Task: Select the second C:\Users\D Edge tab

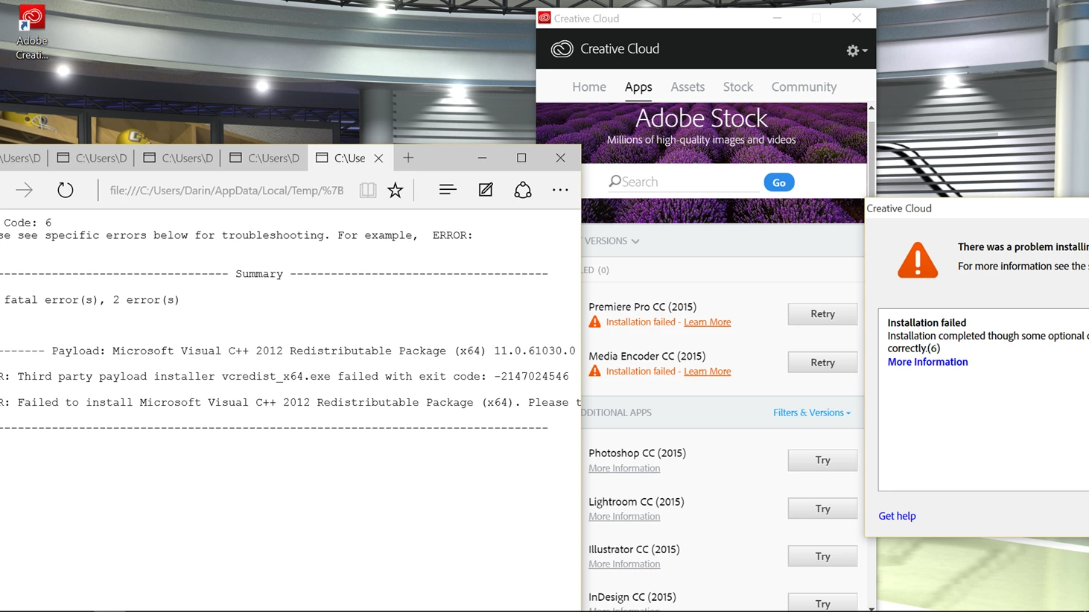Action: pos(92,158)
